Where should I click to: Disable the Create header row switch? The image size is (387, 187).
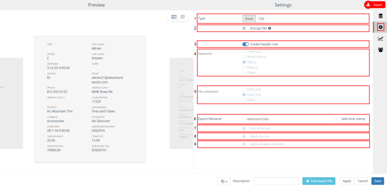tap(246, 44)
